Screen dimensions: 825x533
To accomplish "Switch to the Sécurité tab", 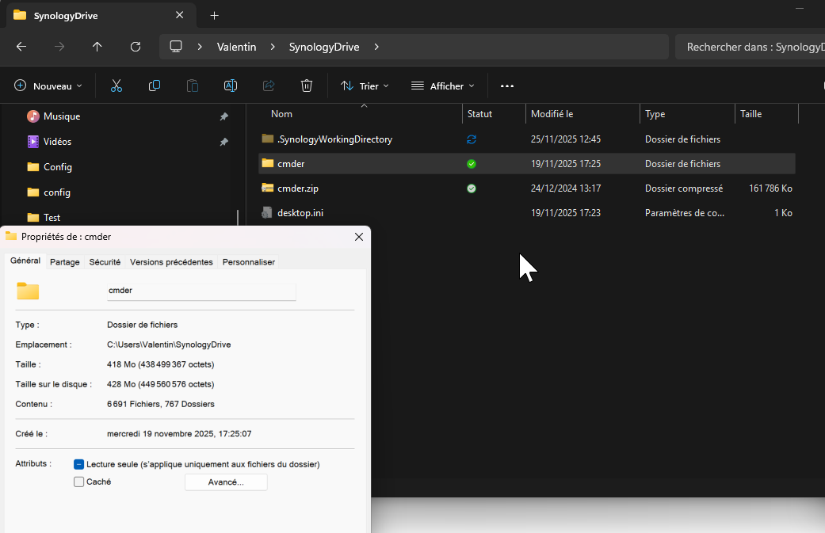I will click(x=105, y=262).
